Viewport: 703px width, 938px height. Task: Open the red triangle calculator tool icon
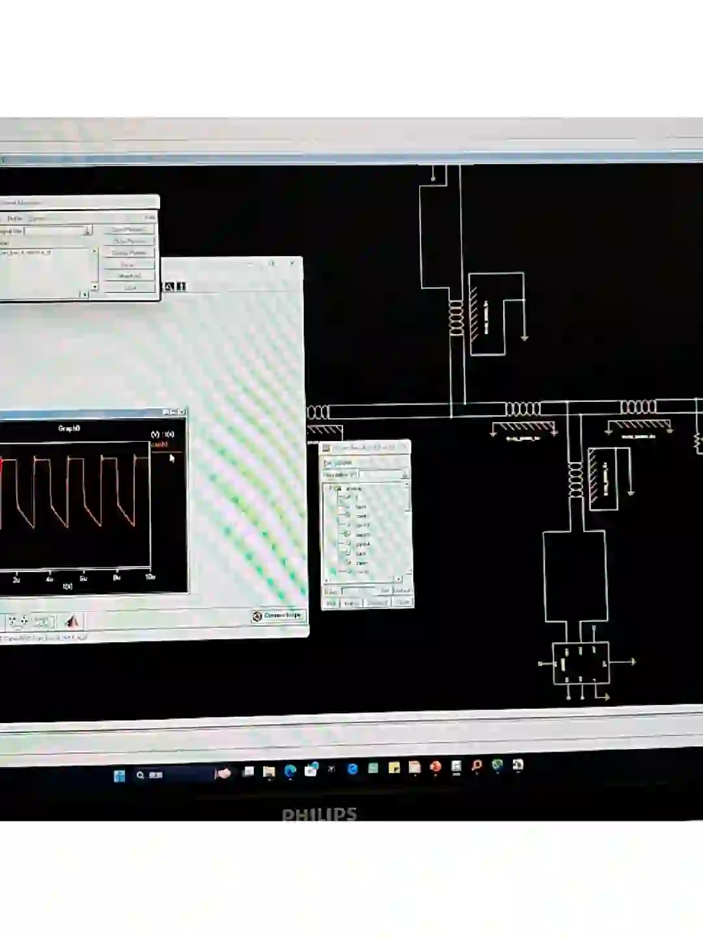tap(72, 621)
